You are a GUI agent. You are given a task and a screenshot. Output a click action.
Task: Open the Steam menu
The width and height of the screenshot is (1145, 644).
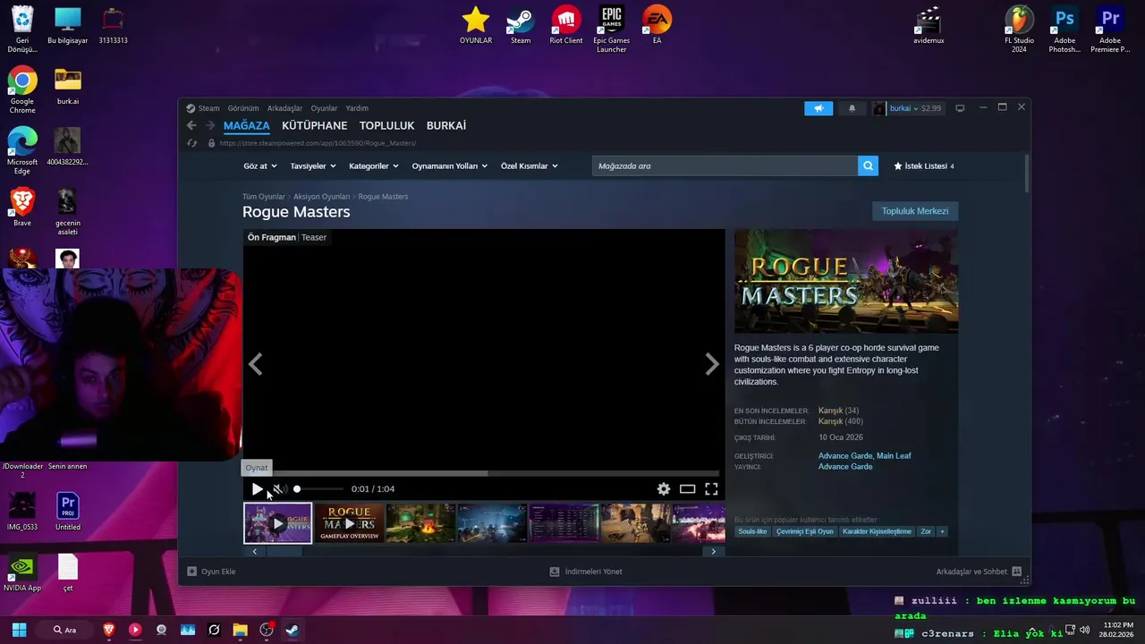208,108
